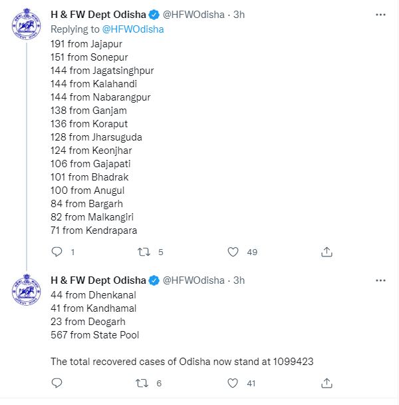Click the verified badge on the first tweet
This screenshot has width=399, height=405.
pyautogui.click(x=154, y=14)
